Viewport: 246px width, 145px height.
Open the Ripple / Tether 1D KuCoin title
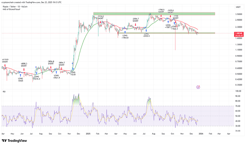point(15,6)
